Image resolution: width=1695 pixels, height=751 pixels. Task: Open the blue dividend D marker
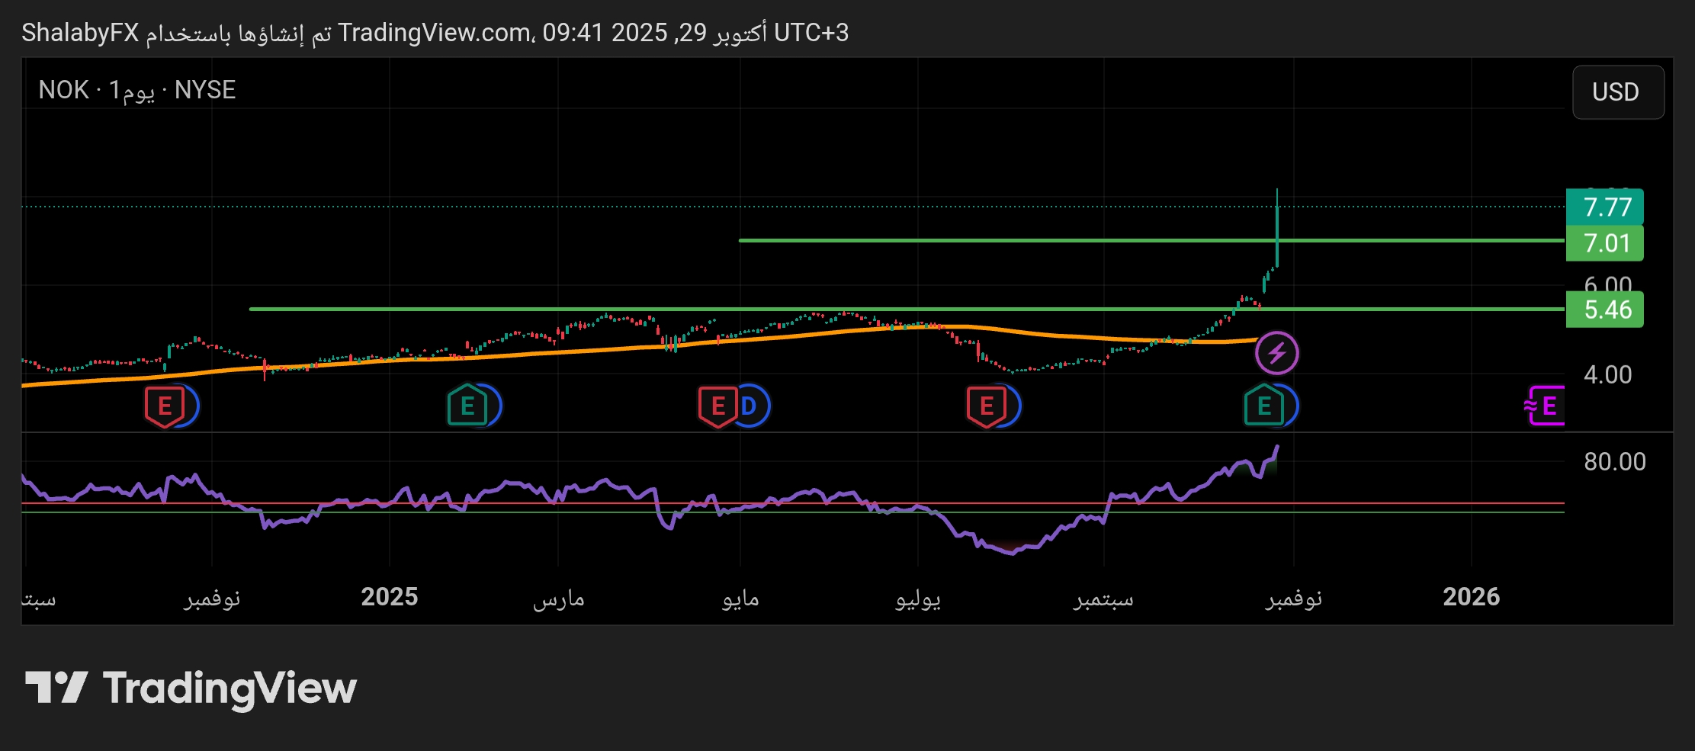[750, 406]
